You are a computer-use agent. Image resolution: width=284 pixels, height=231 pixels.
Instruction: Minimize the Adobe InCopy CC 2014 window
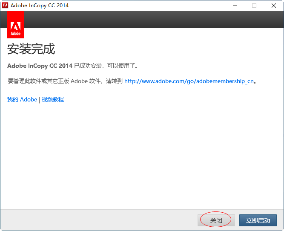[x=235, y=6]
